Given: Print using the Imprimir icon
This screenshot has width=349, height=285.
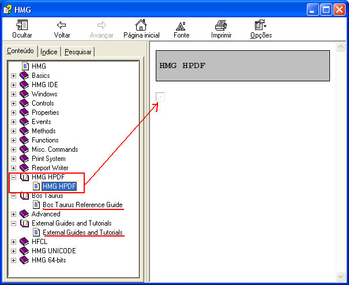Looking at the screenshot, I should [221, 26].
